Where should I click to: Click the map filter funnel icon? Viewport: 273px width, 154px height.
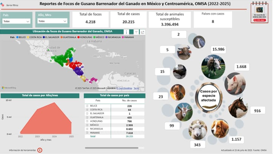point(136,32)
